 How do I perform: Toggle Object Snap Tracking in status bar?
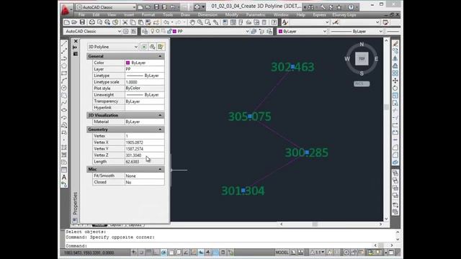tap(186, 253)
